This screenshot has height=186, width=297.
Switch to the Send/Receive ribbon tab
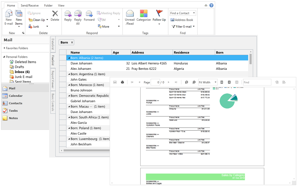pos(30,5)
